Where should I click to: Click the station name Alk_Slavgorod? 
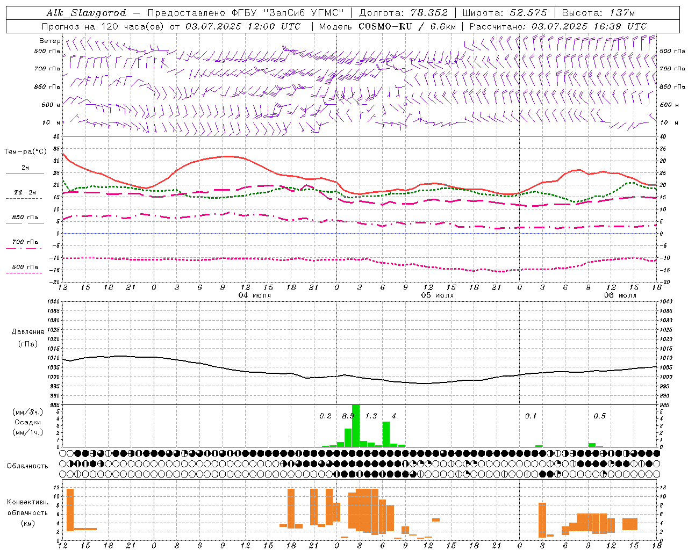click(x=87, y=13)
